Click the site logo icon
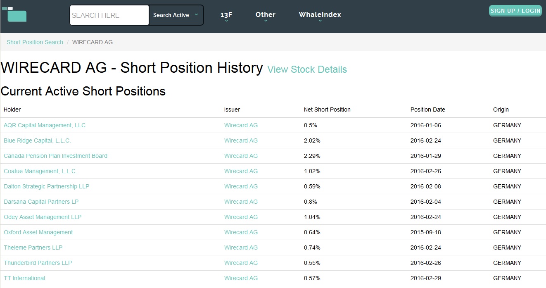The height and width of the screenshot is (288, 546). click(14, 14)
